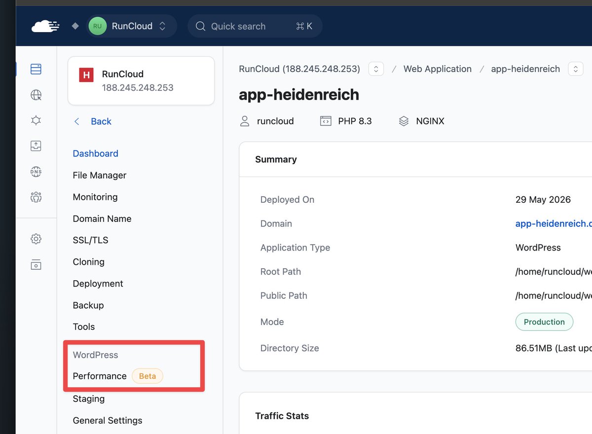Viewport: 592px width, 434px height.
Task: Click the archive box icon in left rail
Action: click(x=36, y=264)
